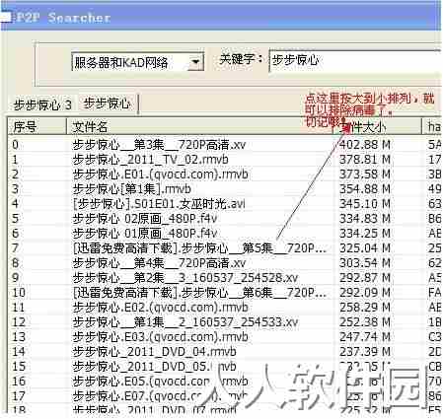The image size is (443, 419).
Task: Click the 247.74 M file size cell
Action: point(365,337)
